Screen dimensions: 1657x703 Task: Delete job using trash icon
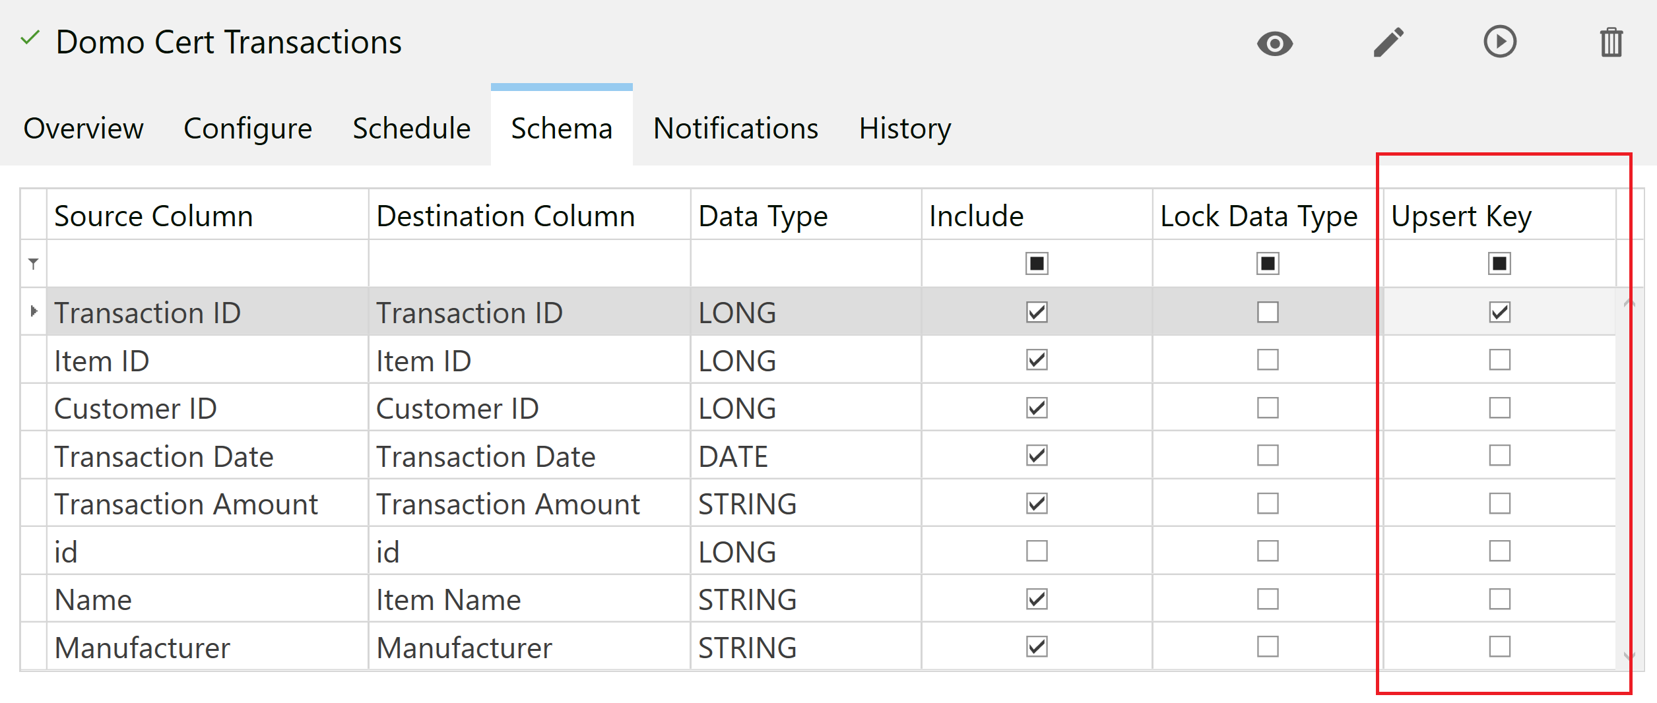click(x=1611, y=43)
